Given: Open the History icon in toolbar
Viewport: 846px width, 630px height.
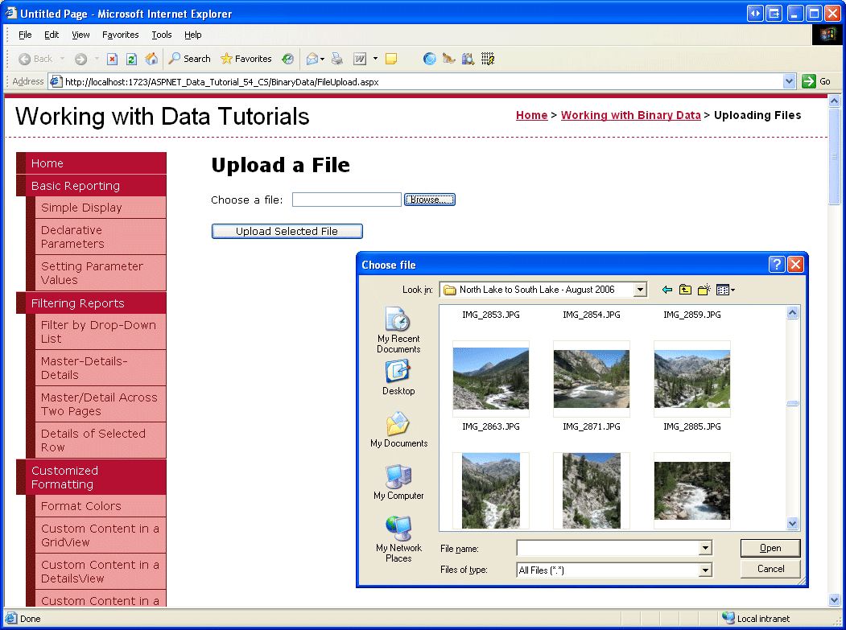Looking at the screenshot, I should pos(287,59).
